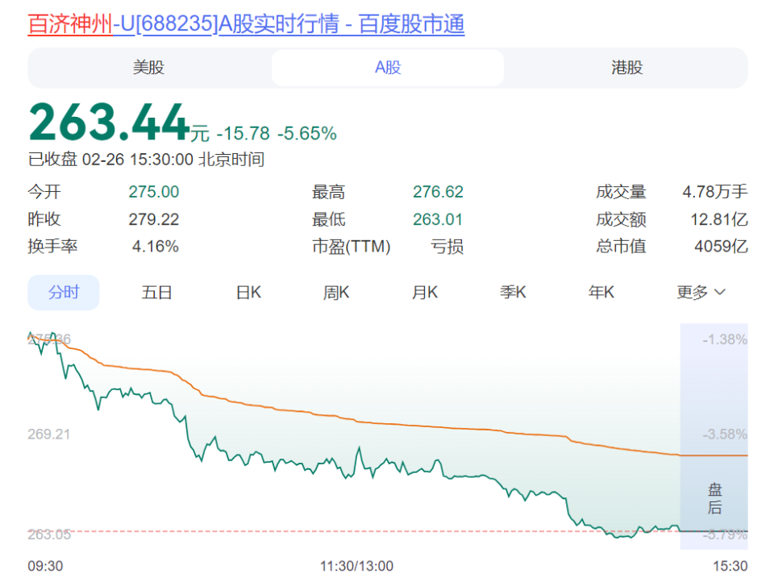The image size is (774, 582).
Task: Open the 盘后 after-hours panel
Action: click(714, 500)
